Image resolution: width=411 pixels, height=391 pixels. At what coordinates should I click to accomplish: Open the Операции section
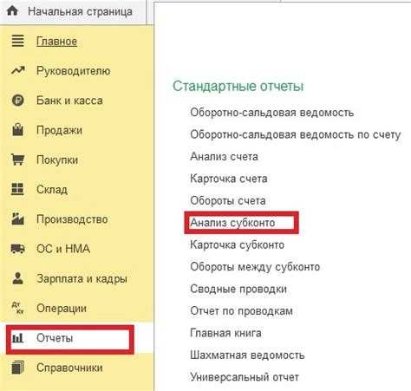62,309
